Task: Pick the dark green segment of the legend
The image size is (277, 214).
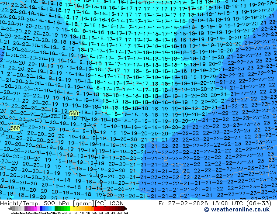Action: (x=56, y=209)
